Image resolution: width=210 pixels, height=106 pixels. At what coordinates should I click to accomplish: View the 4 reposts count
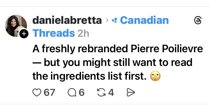pos(111,92)
